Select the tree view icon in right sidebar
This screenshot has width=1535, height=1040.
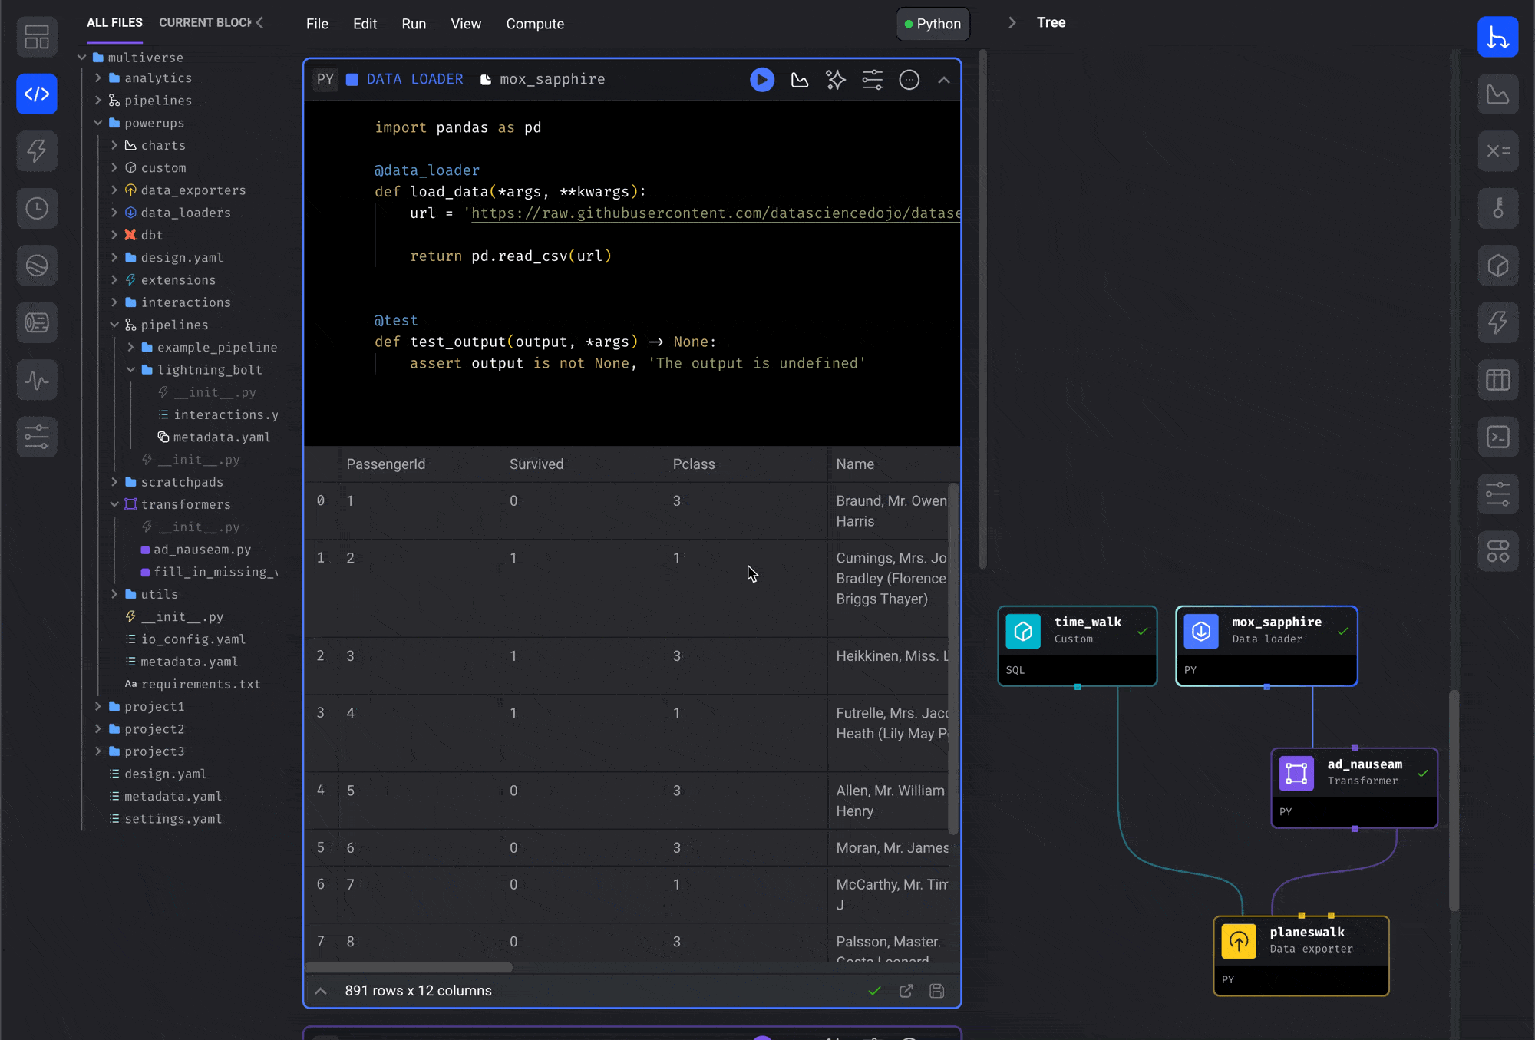pos(1497,37)
